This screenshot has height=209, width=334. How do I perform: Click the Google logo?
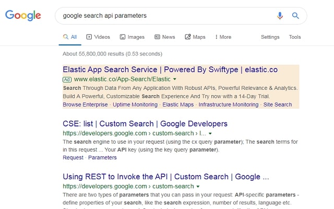coord(23,16)
